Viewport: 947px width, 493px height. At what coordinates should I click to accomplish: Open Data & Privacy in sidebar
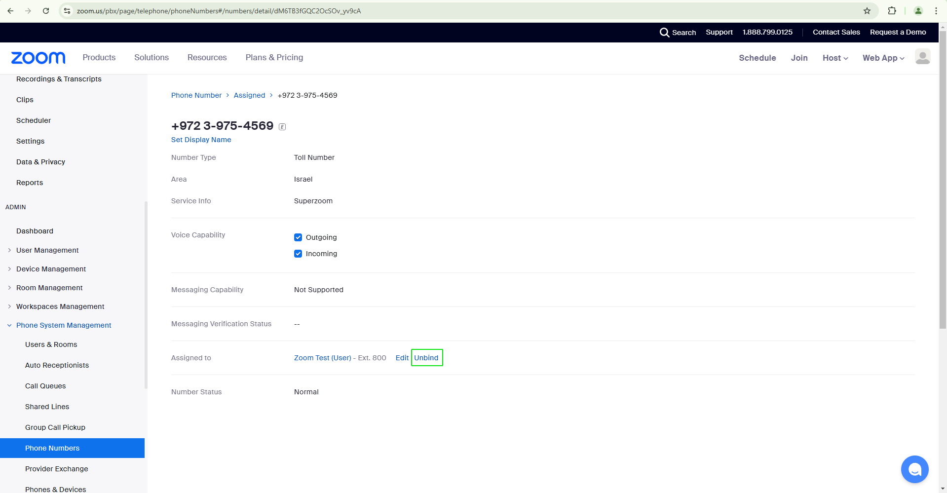click(x=40, y=162)
